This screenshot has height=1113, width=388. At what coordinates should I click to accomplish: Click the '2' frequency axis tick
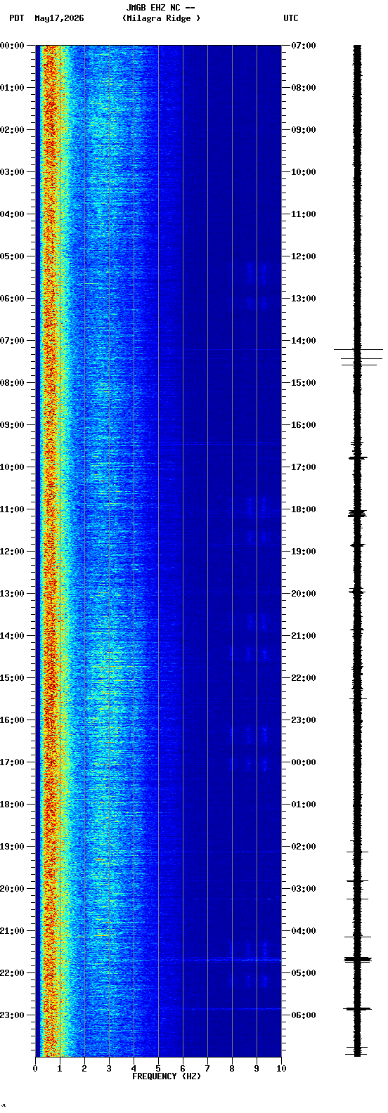(84, 1069)
